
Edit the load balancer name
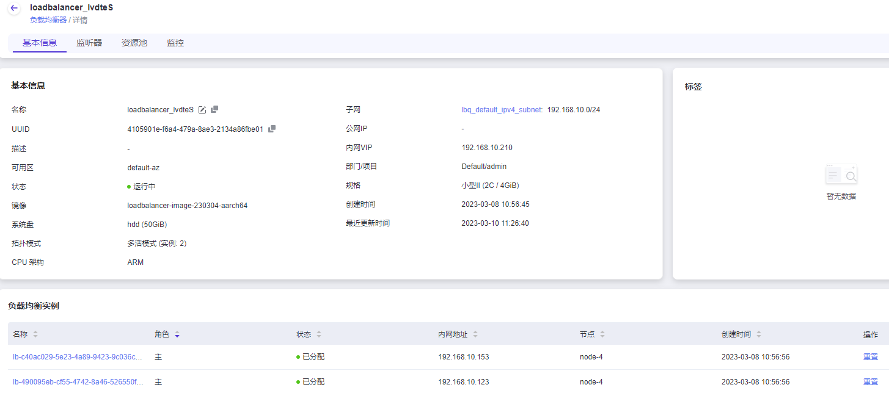[x=202, y=110]
